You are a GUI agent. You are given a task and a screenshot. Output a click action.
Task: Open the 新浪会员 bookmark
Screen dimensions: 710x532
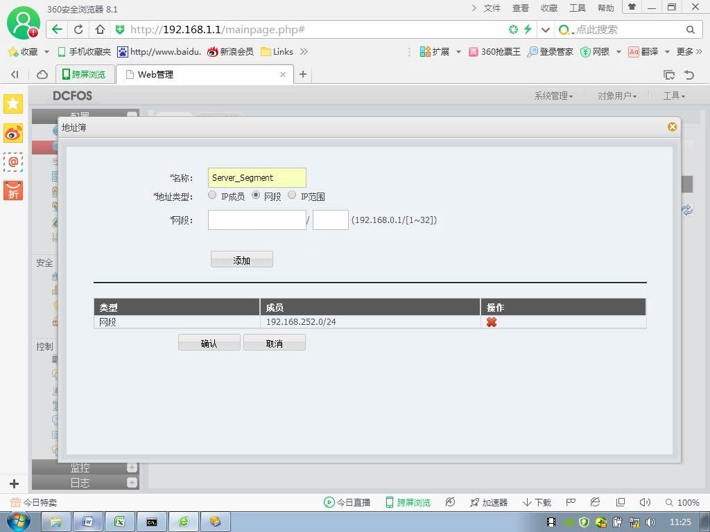230,52
